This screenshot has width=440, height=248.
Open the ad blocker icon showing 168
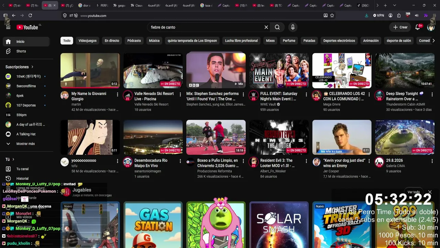tap(408, 15)
